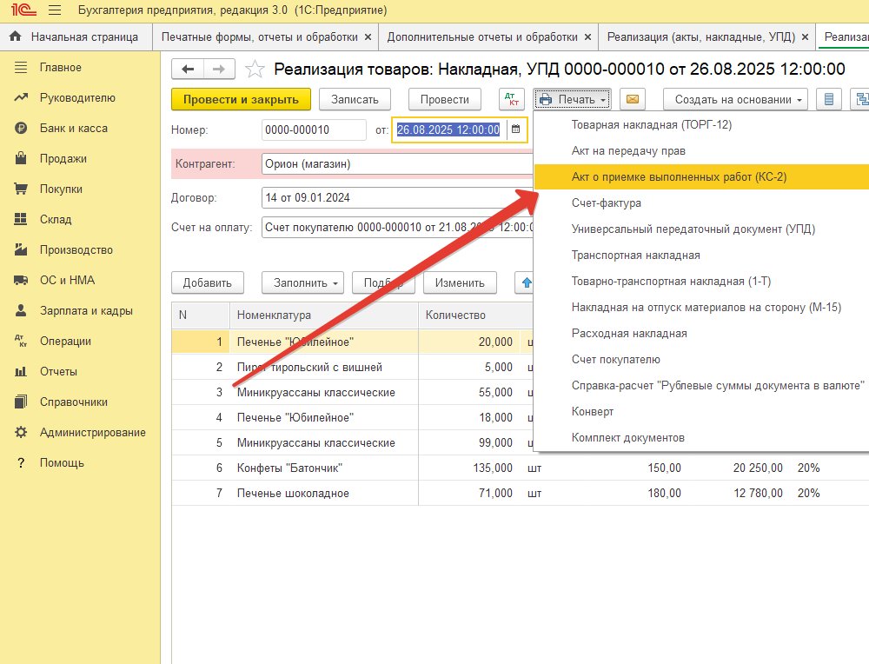This screenshot has width=869, height=664.
Task: Close Печатные формы, отчеты и обработки tab
Action: [x=368, y=37]
